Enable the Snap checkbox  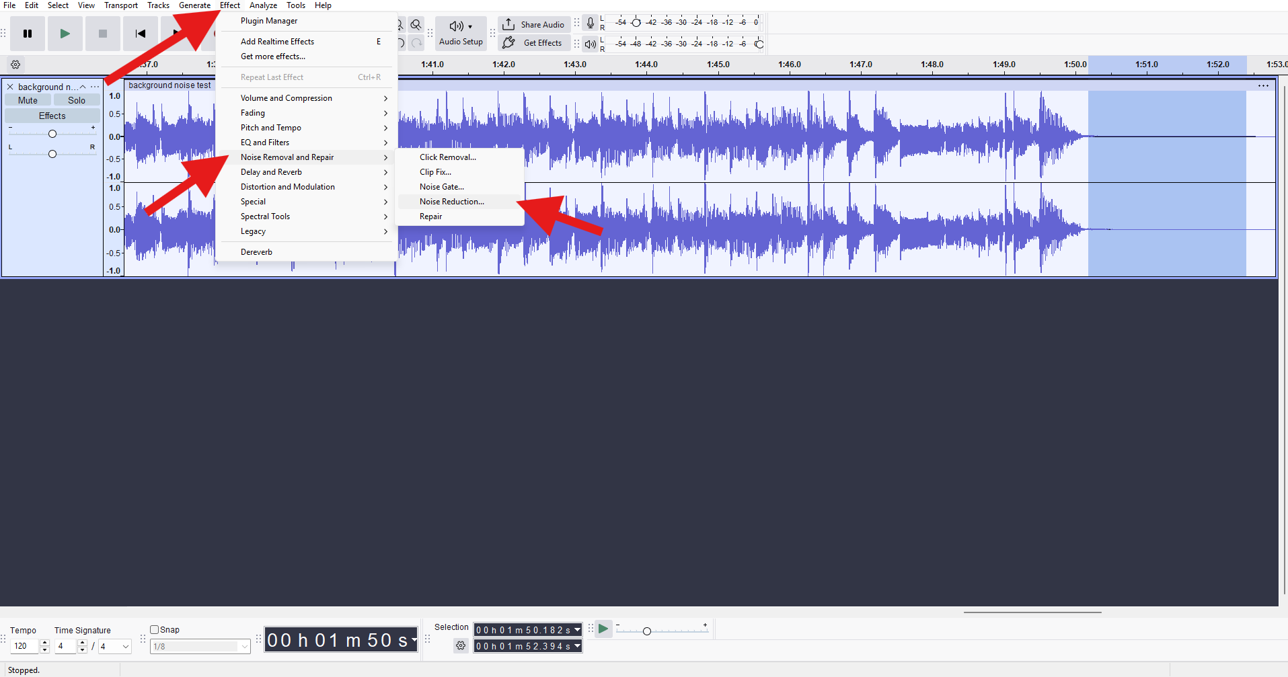point(154,629)
